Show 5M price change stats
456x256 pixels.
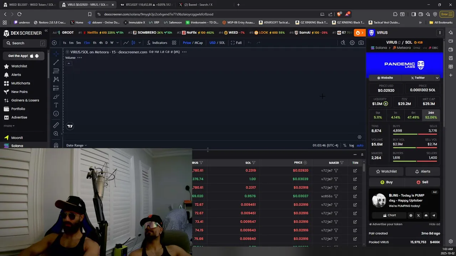click(378, 115)
